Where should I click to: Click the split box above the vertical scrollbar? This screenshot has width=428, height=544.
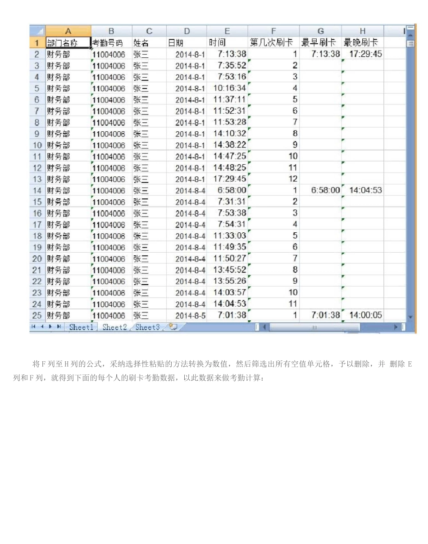tap(410, 28)
